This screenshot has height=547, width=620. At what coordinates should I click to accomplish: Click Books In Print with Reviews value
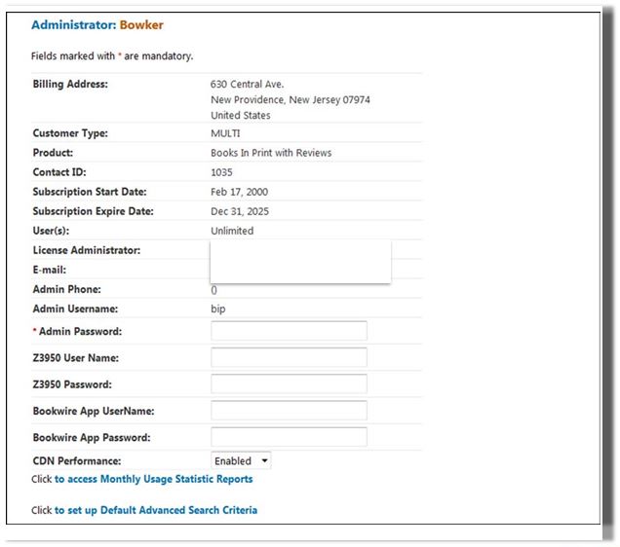click(x=271, y=153)
